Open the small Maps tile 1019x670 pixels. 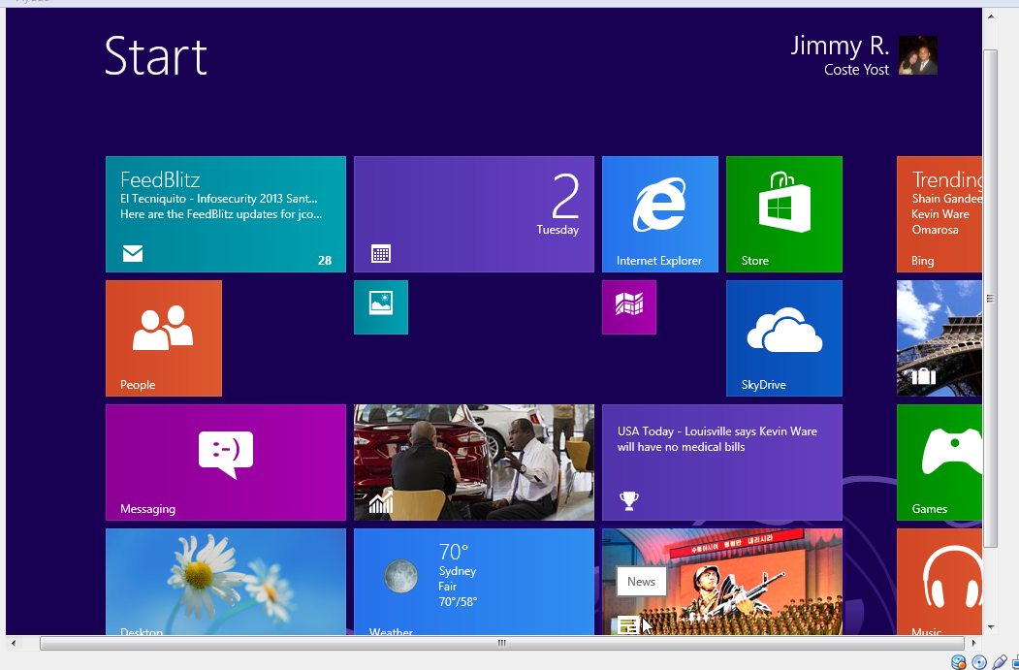(x=629, y=307)
